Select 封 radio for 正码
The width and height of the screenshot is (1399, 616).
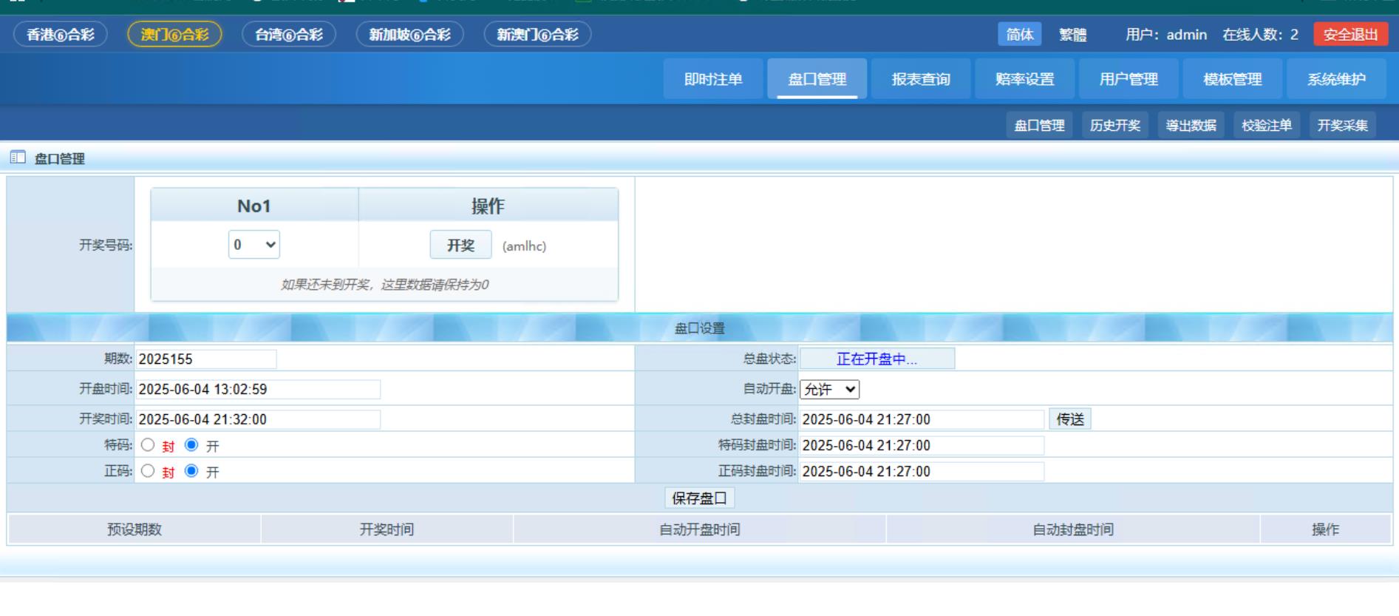point(148,471)
